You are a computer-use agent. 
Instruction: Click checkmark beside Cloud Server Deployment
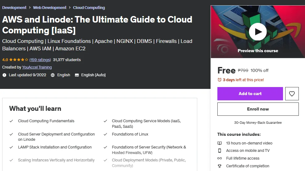coord(11,134)
